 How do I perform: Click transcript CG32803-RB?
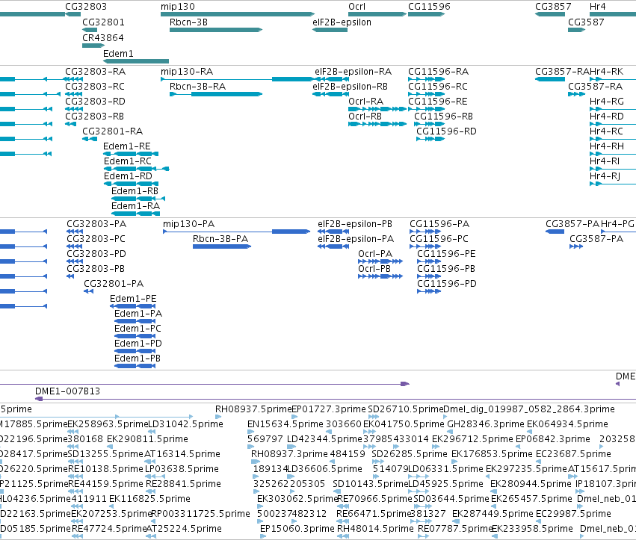click(70, 124)
